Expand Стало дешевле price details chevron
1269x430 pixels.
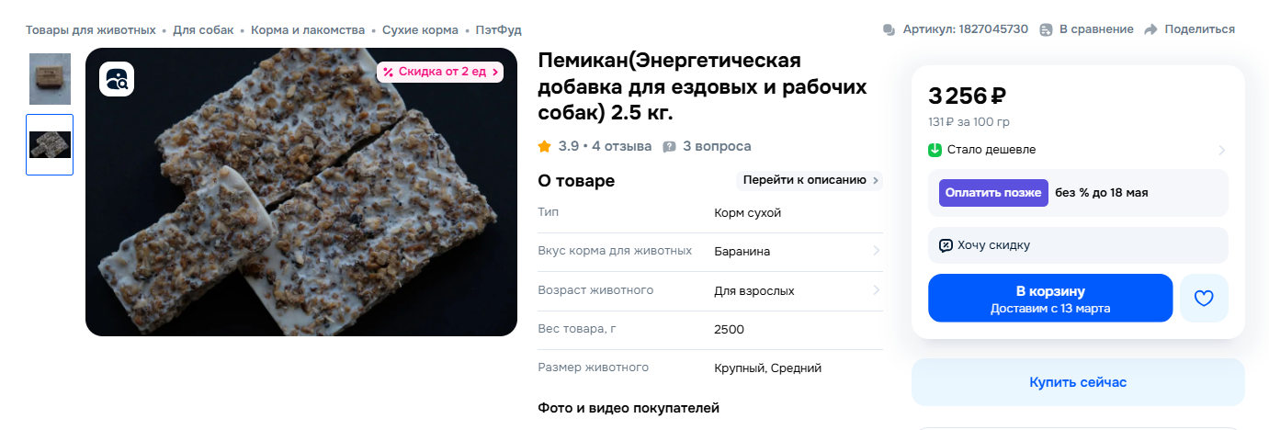point(1221,150)
